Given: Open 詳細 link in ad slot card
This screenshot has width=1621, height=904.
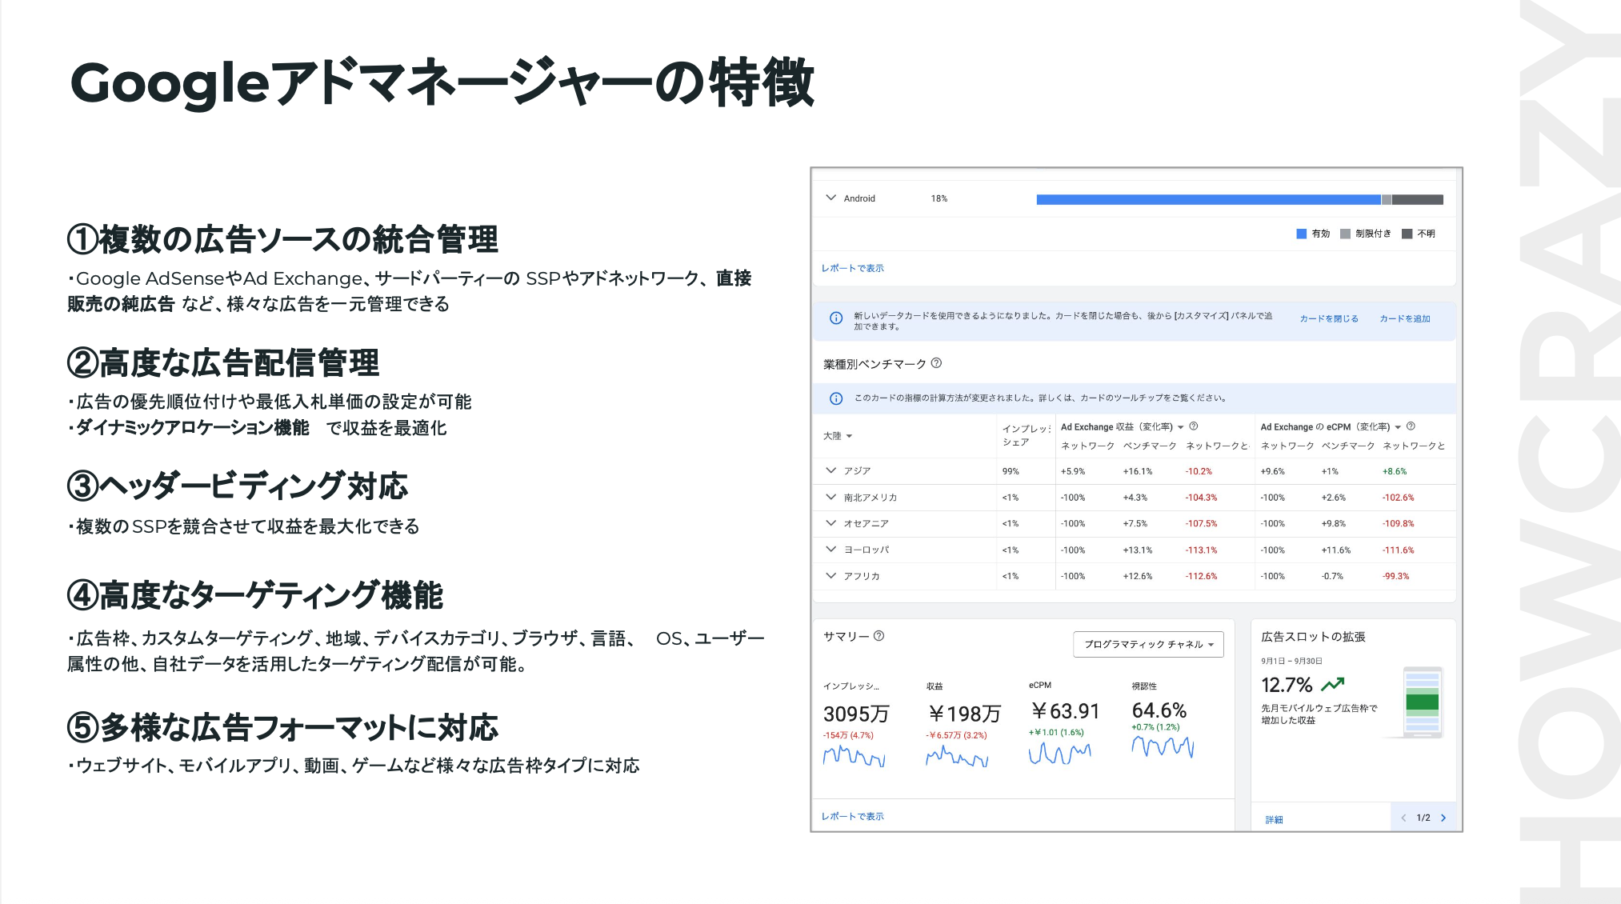Looking at the screenshot, I should [1274, 819].
